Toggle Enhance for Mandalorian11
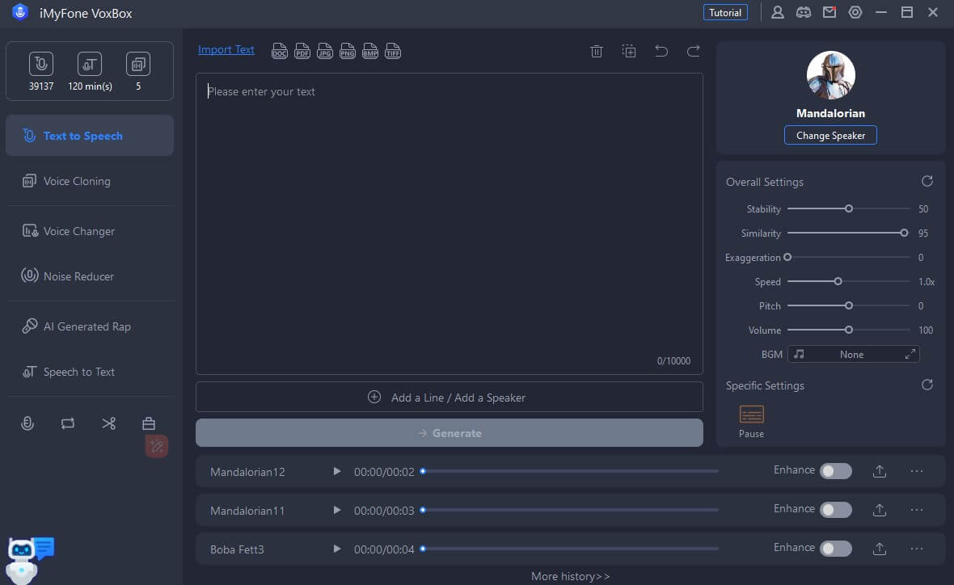The width and height of the screenshot is (954, 585). pyautogui.click(x=835, y=510)
